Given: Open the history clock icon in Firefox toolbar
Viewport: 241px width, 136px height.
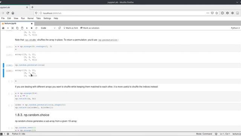Looking at the screenshot, I should [x=222, y=13].
